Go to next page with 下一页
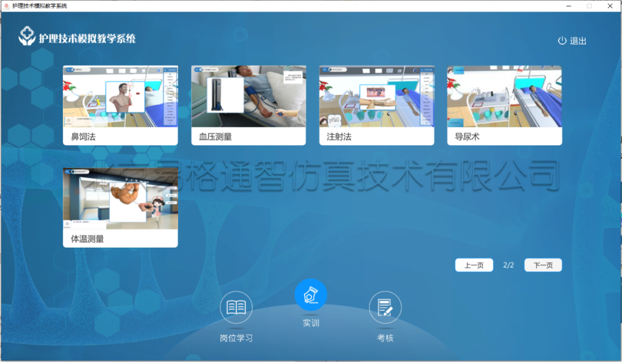This screenshot has height=362, width=622. point(543,265)
